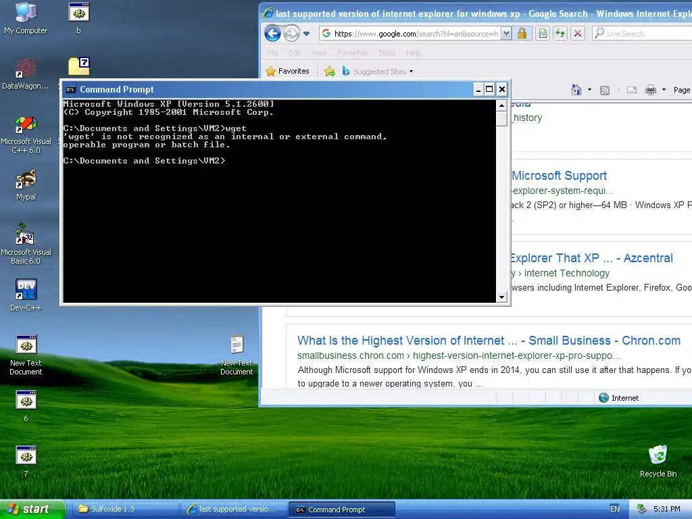Image resolution: width=692 pixels, height=519 pixels.
Task: Click the security lock icon in address bar
Action: tap(522, 34)
